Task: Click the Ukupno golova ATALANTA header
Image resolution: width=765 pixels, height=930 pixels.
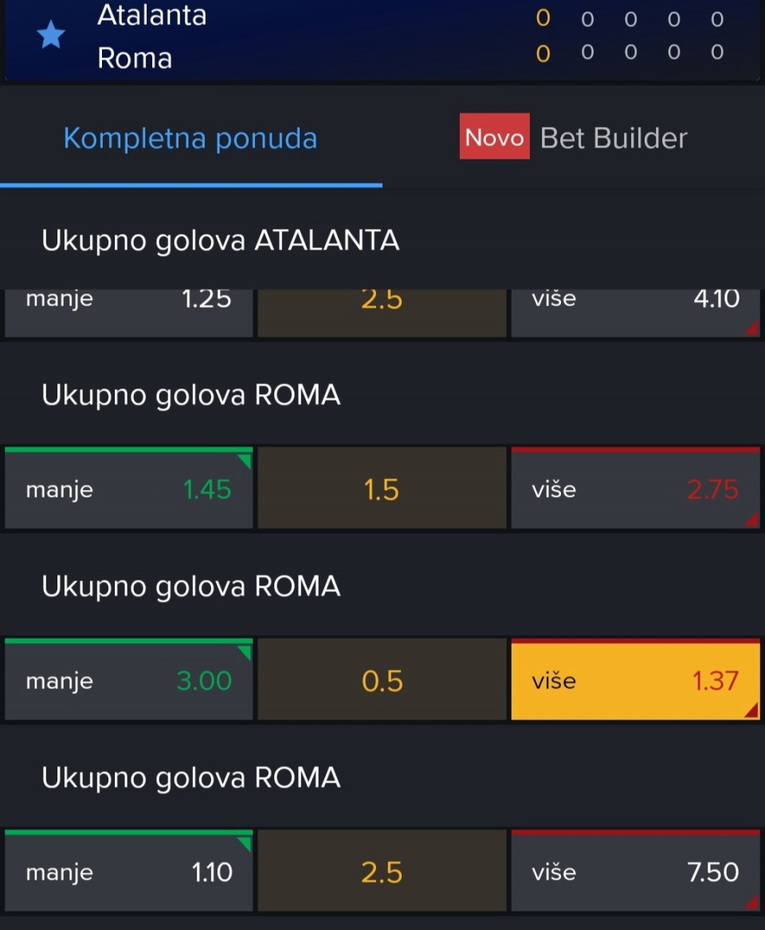Action: point(220,241)
